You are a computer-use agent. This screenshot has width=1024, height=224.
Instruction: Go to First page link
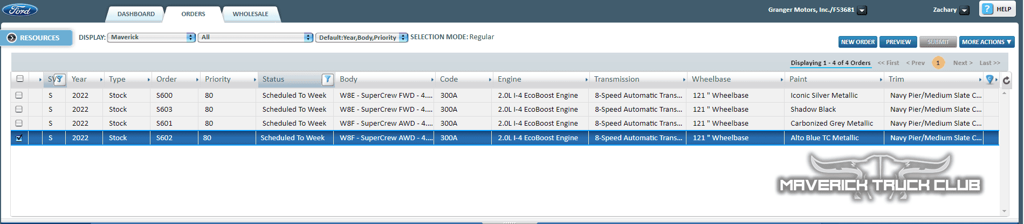[888, 63]
